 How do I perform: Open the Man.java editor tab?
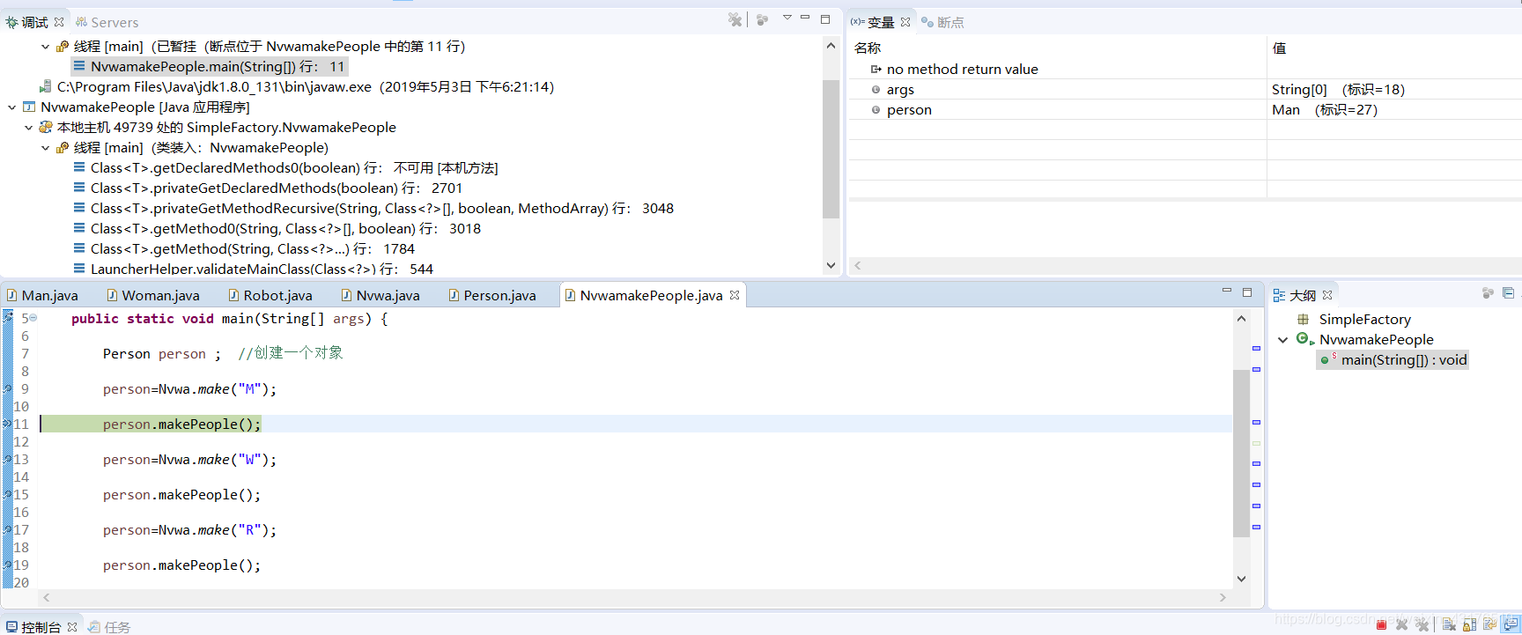42,296
